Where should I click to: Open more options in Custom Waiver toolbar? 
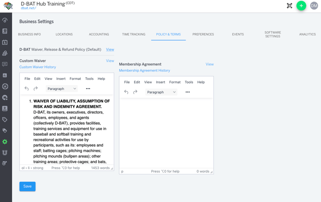click(88, 89)
